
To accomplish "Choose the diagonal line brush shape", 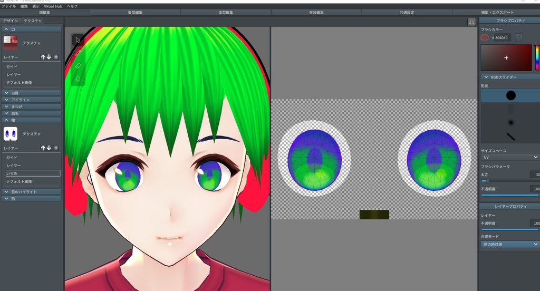I will 510,137.
